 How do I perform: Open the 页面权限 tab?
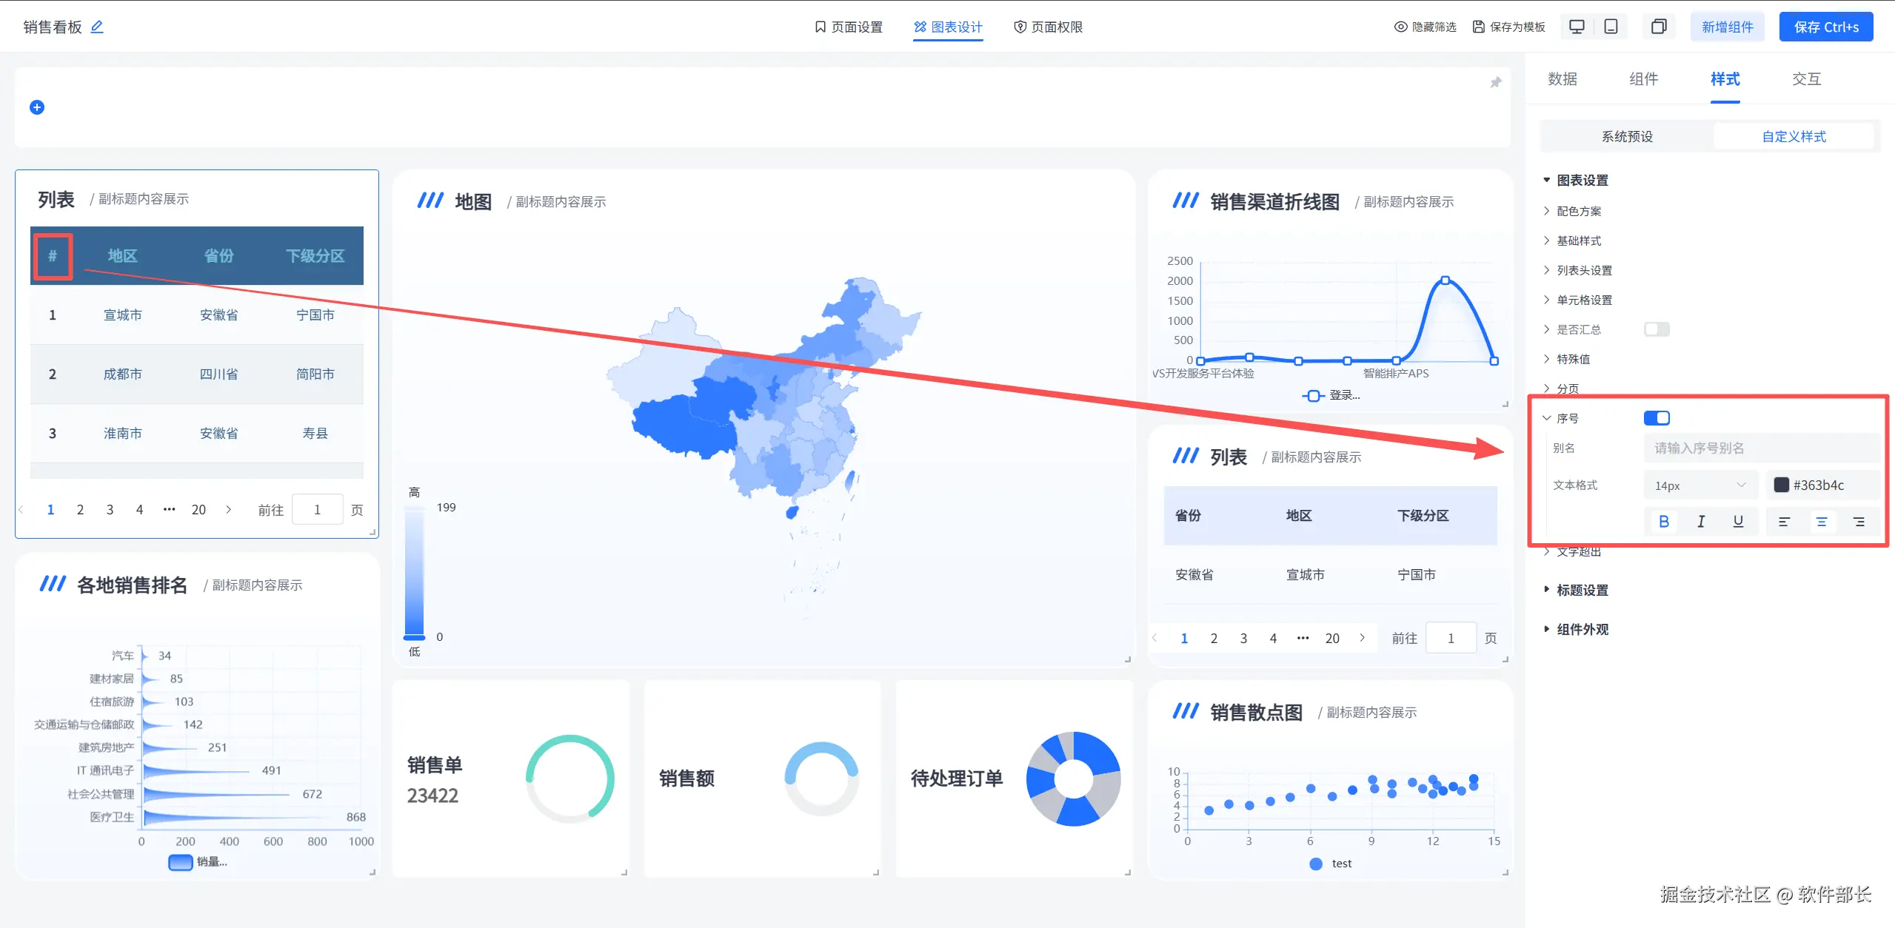(1048, 27)
